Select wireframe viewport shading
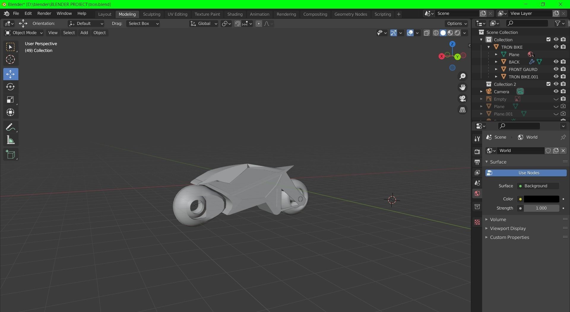This screenshot has width=570, height=312. 436,33
